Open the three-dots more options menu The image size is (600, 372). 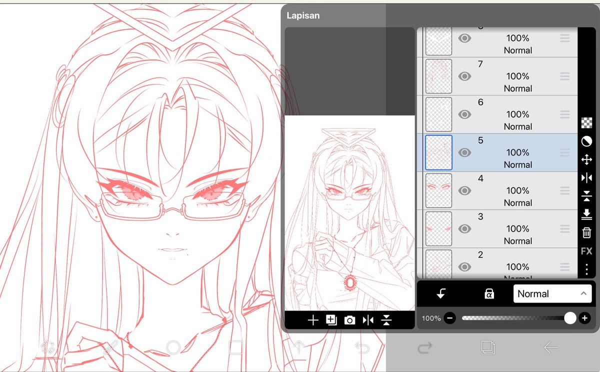587,268
